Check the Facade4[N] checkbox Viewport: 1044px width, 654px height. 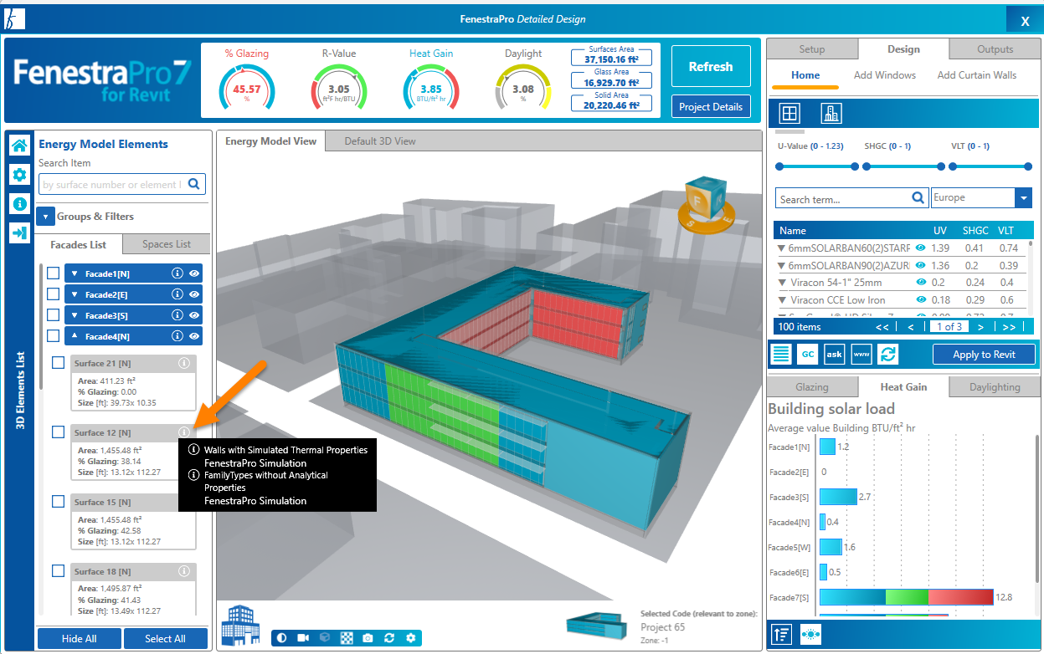coord(53,336)
